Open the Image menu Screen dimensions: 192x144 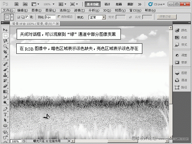[x=36, y=10]
